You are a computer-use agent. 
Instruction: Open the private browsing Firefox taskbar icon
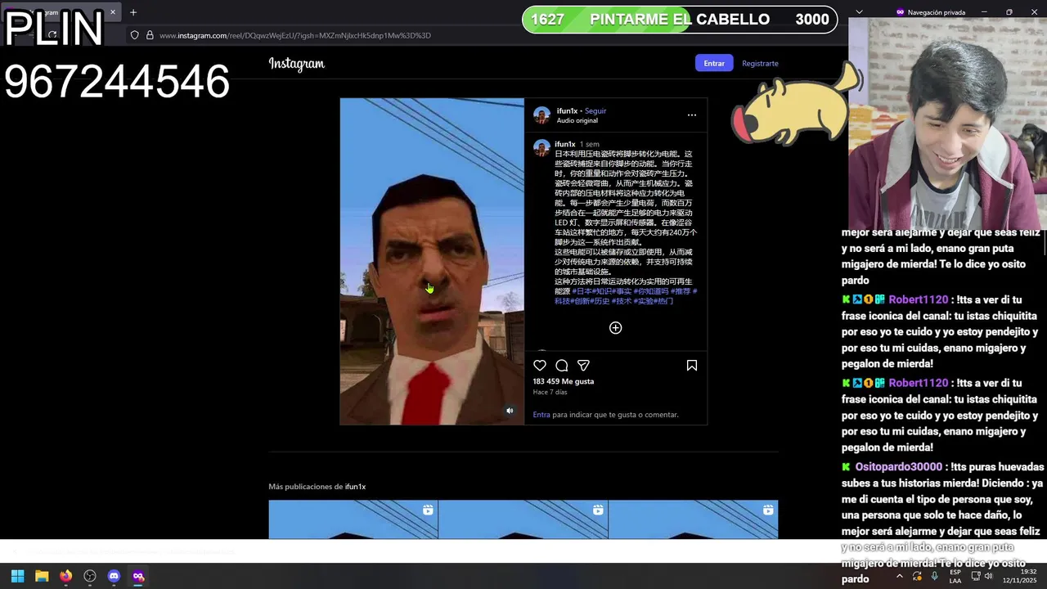pos(138,576)
